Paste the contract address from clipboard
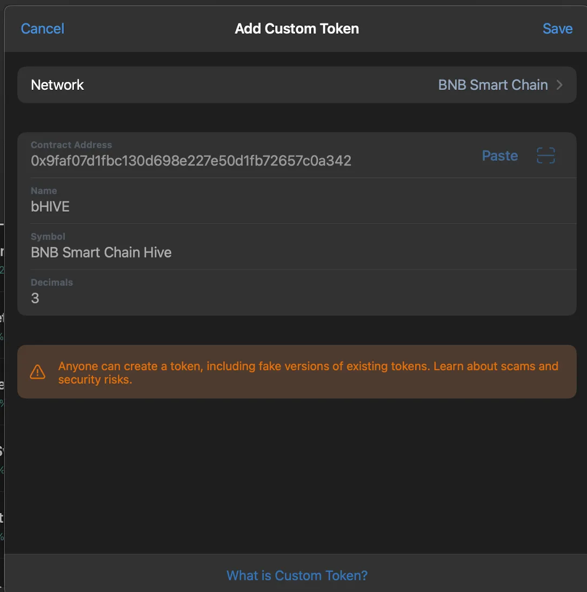This screenshot has height=592, width=587. pyautogui.click(x=499, y=155)
